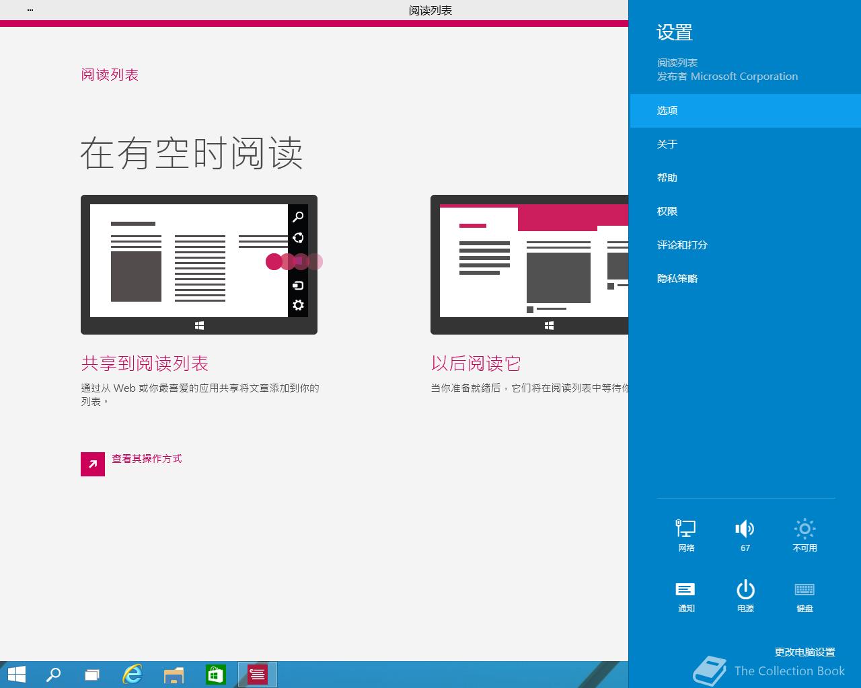Image resolution: width=861 pixels, height=688 pixels.
Task: Click the 共享到阅读列表 tablet illustration
Action: click(x=199, y=265)
